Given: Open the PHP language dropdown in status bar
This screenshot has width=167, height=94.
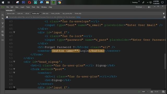Looking at the screenshot, I should click(x=145, y=92).
